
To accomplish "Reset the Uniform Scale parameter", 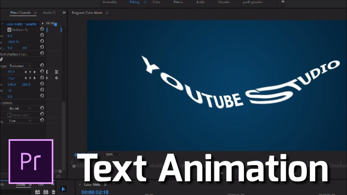I will 42,29.
